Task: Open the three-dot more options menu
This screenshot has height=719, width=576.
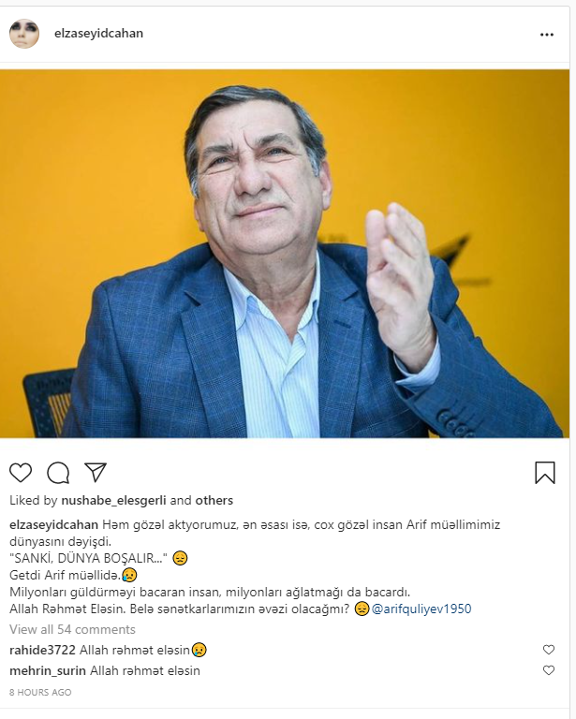Action: pyautogui.click(x=547, y=35)
